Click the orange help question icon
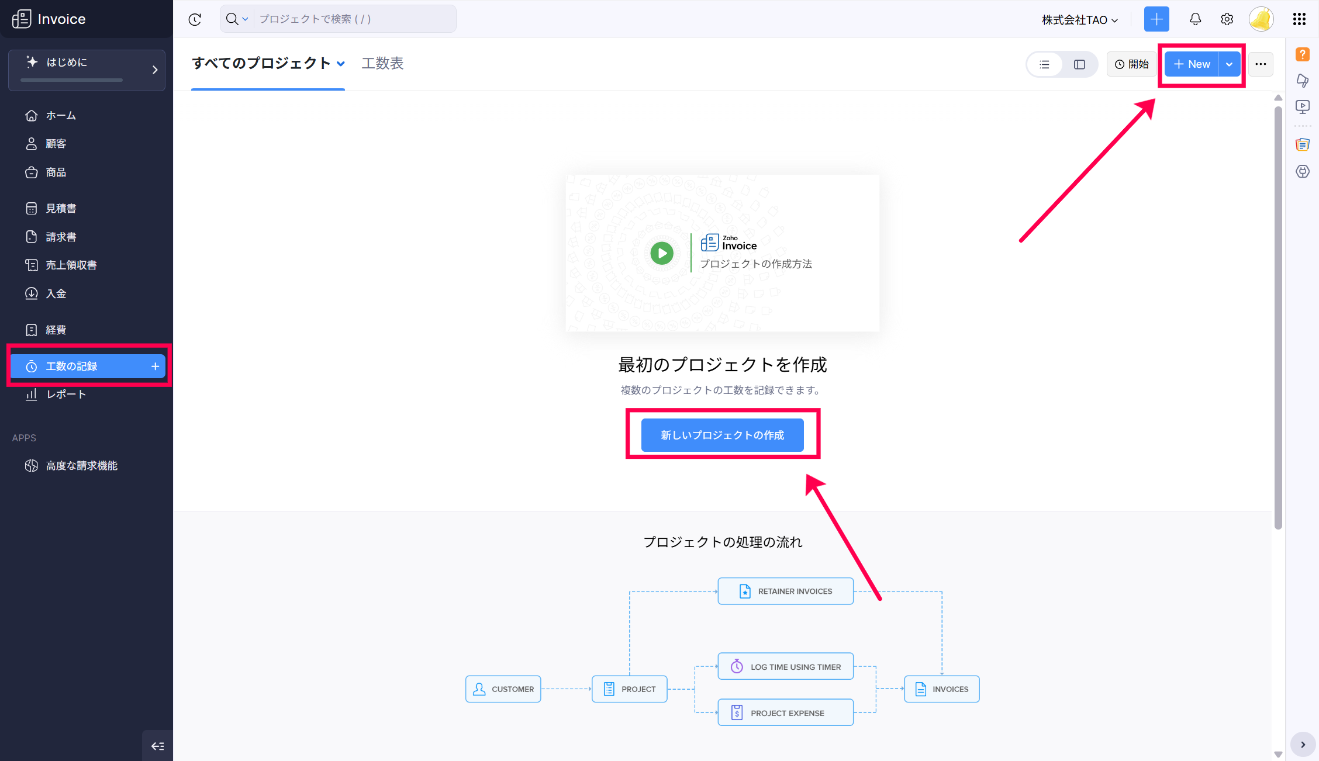 1302,54
